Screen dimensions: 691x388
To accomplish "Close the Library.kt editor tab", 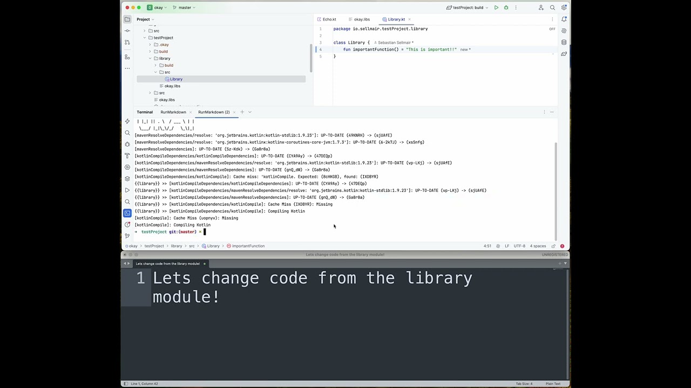I will click(x=410, y=19).
